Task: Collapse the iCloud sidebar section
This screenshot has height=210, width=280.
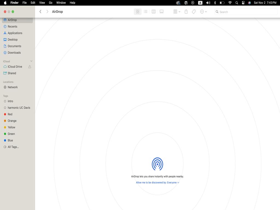Action: (x=31, y=61)
